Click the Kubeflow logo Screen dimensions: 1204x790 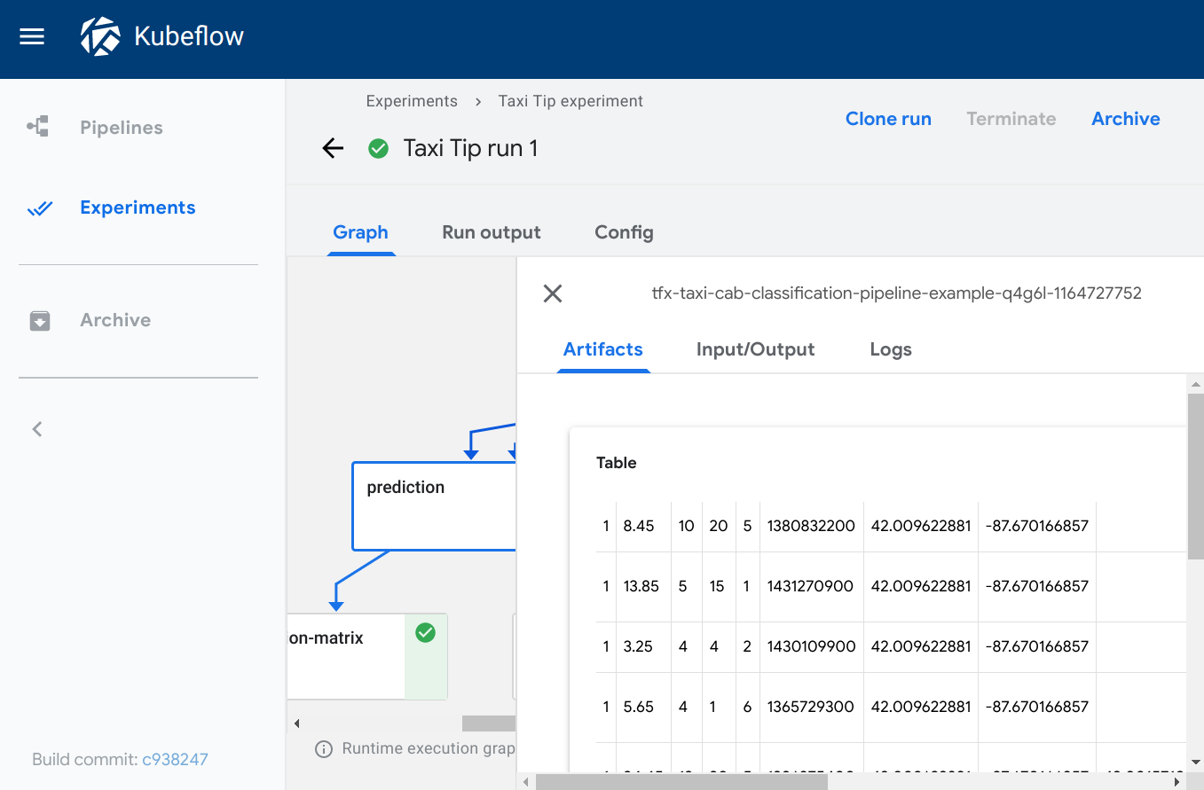[x=102, y=36]
